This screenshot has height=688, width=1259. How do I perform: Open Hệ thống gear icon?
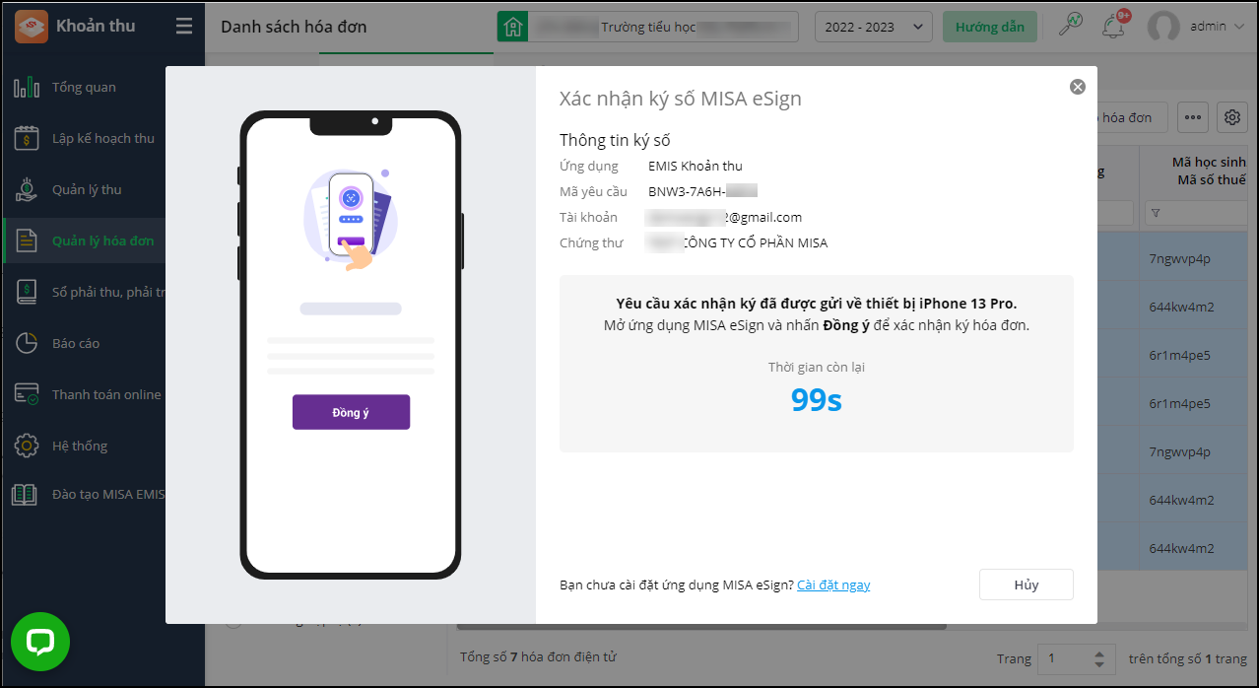point(27,447)
